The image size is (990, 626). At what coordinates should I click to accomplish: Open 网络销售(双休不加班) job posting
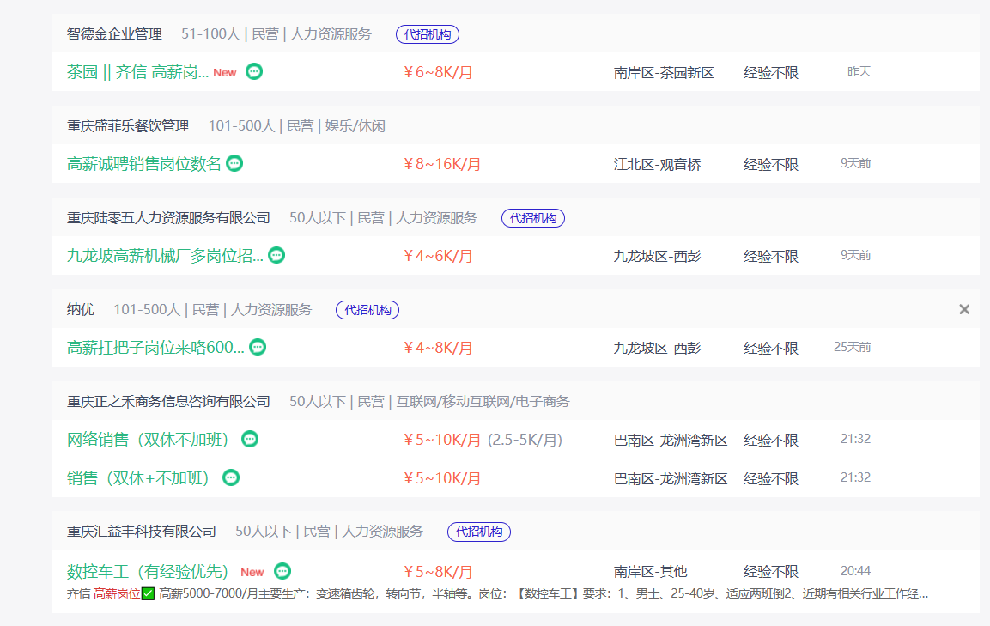tap(149, 440)
